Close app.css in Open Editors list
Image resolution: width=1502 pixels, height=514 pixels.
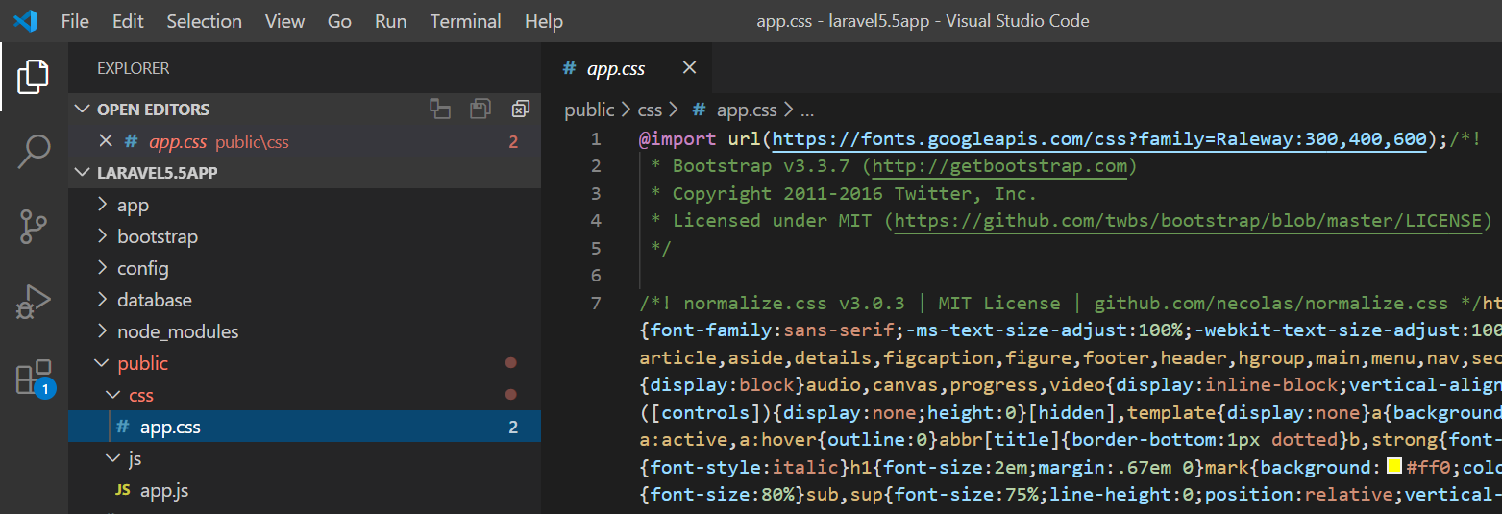coord(107,141)
